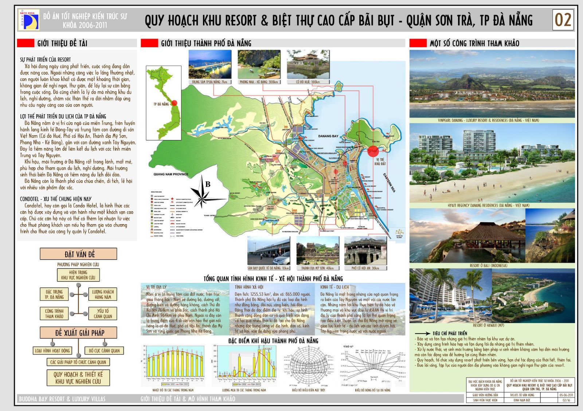Viewport: 583px width, 411px height.
Task: Select the HIỆN TRẠNG KHU VỰC NGHIÊN CỨU box
Action: 78,275
